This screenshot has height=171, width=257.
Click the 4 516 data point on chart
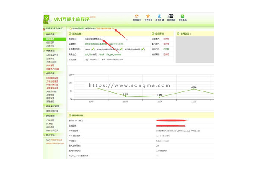[x=194, y=90]
